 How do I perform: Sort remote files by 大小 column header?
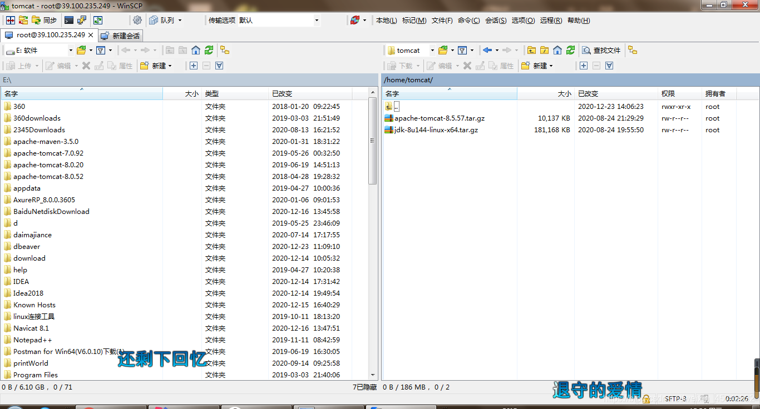point(546,93)
